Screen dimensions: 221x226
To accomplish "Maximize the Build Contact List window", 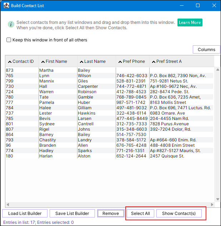I will [x=198, y=6].
